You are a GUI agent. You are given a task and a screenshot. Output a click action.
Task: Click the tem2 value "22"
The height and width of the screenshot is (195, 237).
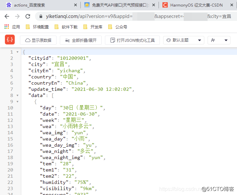point(69,176)
